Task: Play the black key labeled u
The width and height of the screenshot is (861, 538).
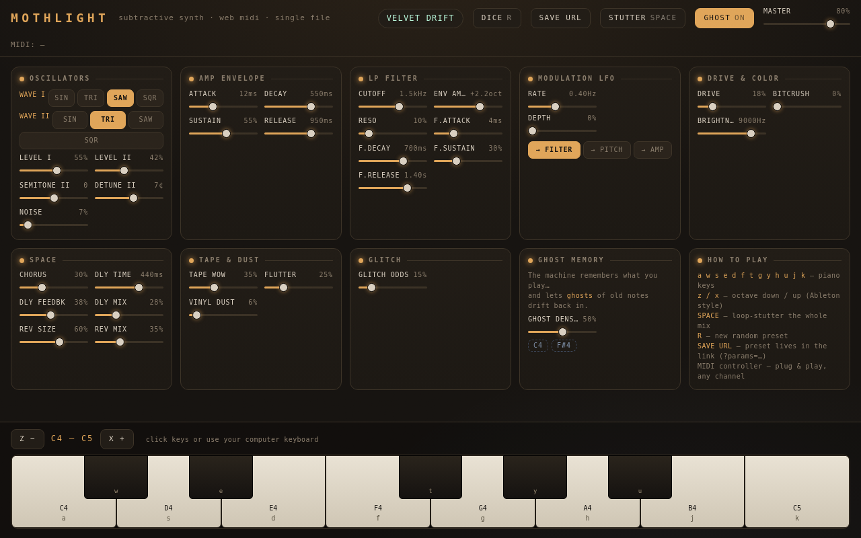Action: coord(640,477)
